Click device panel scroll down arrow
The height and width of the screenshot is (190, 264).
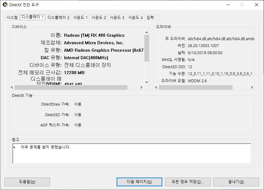coord(146,82)
